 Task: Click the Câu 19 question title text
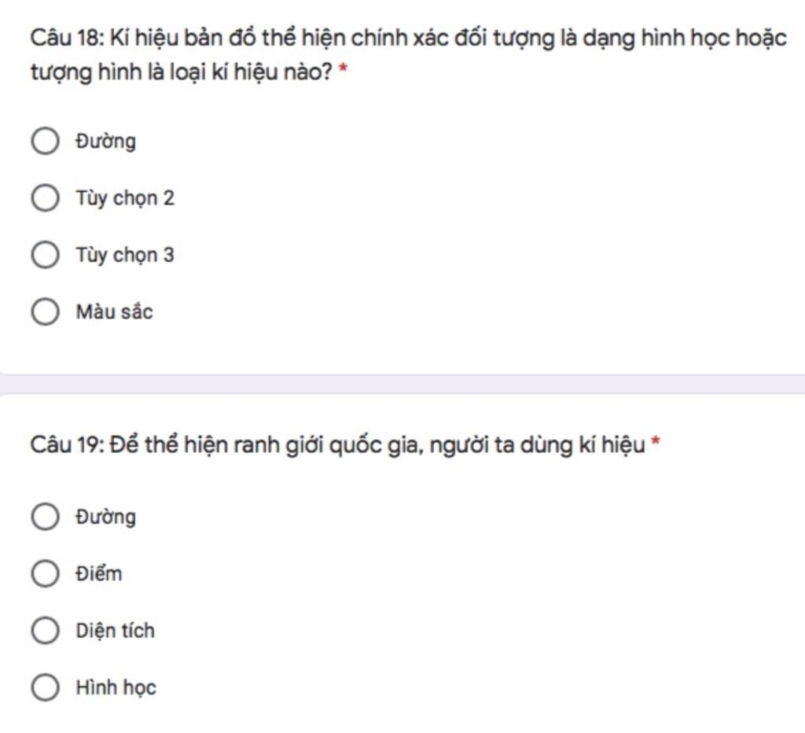click(x=337, y=445)
